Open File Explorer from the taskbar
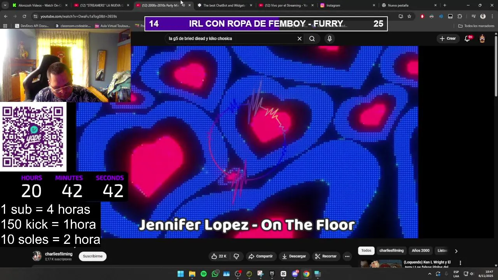498x280 pixels. [x=192, y=274]
